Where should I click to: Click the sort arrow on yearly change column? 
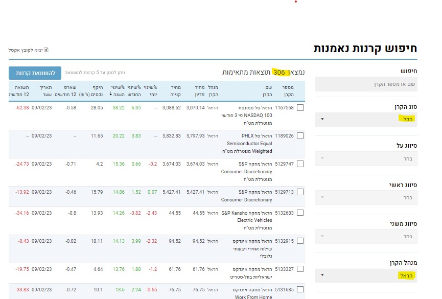111,94
